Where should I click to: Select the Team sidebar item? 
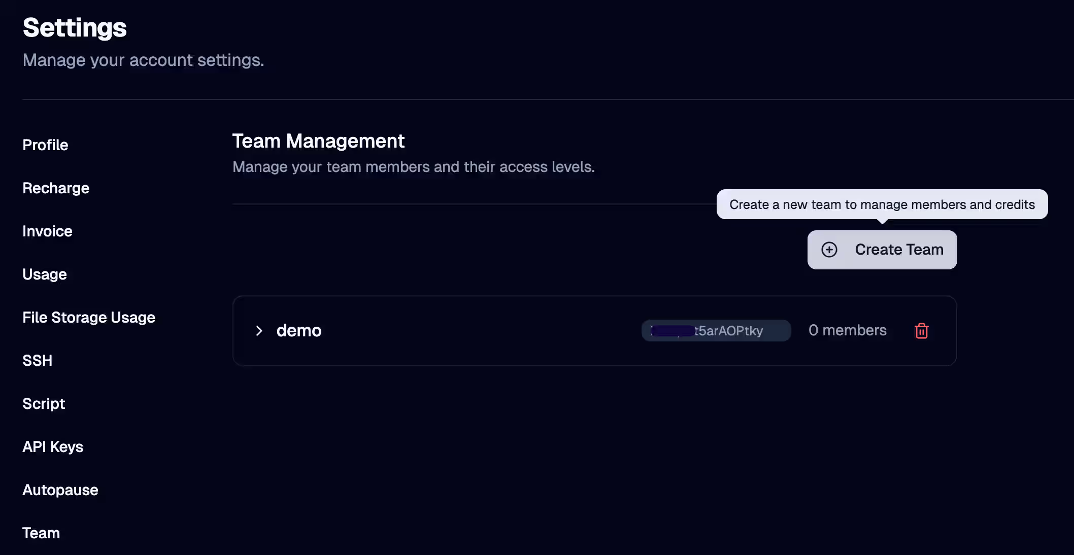(x=41, y=533)
